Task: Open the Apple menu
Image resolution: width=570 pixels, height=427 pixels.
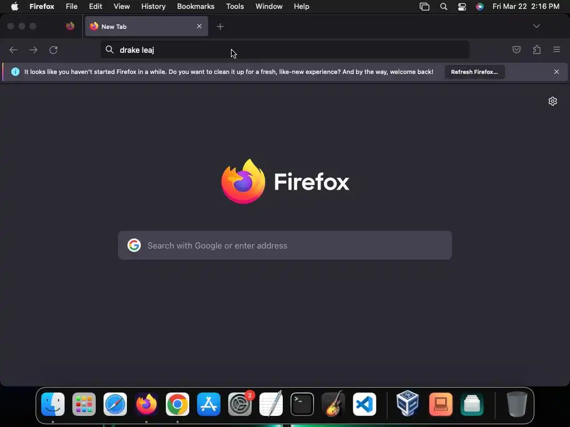Action: click(14, 7)
